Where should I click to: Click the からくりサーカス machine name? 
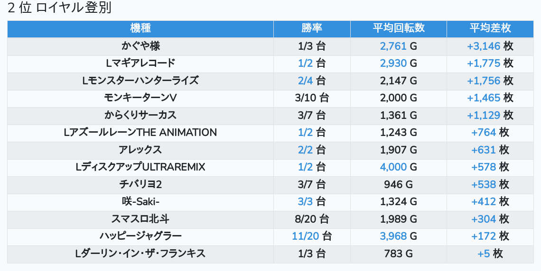(140, 115)
